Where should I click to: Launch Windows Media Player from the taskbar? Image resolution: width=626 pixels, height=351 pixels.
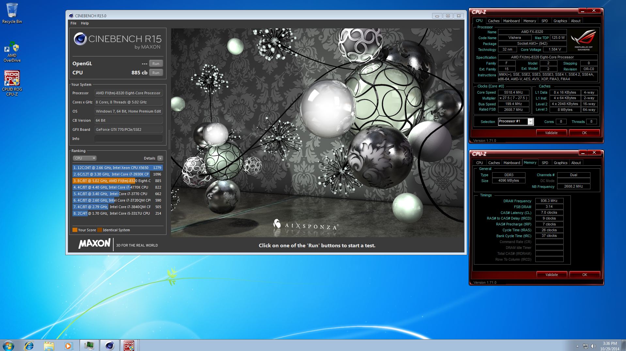coord(68,345)
